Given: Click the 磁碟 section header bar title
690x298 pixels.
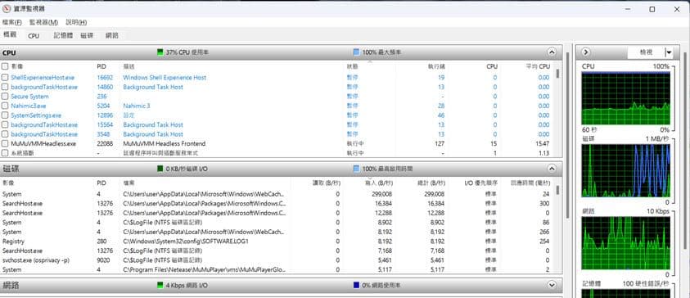Looking at the screenshot, I should click(11, 169).
